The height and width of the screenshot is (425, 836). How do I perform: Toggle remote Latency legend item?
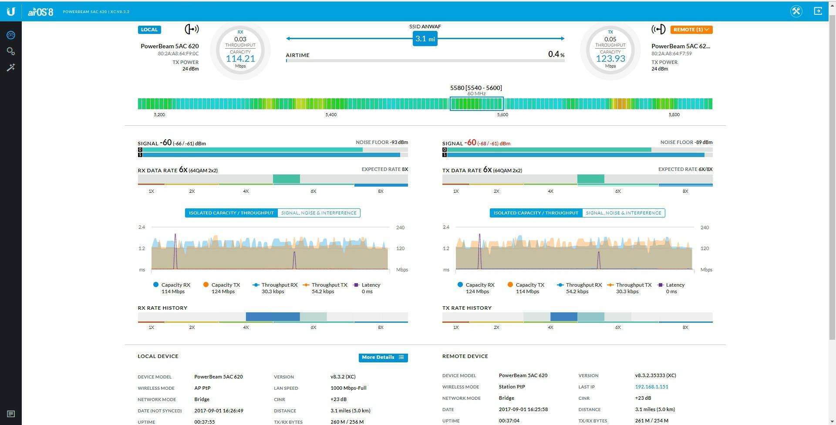671,288
